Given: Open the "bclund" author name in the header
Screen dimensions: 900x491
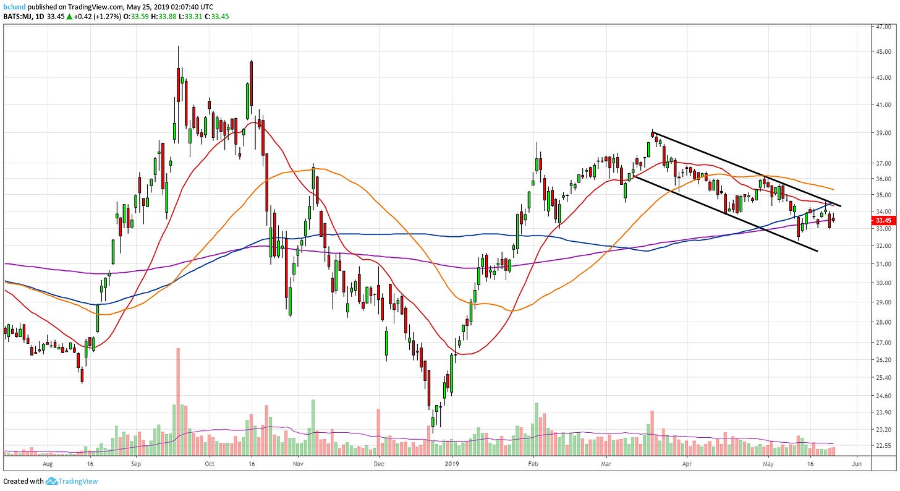Looking at the screenshot, I should (x=14, y=6).
